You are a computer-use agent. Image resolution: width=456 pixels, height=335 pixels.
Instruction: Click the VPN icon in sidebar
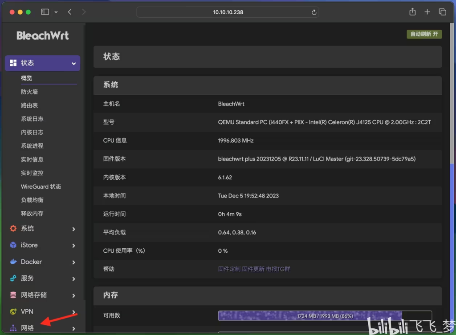point(13,311)
